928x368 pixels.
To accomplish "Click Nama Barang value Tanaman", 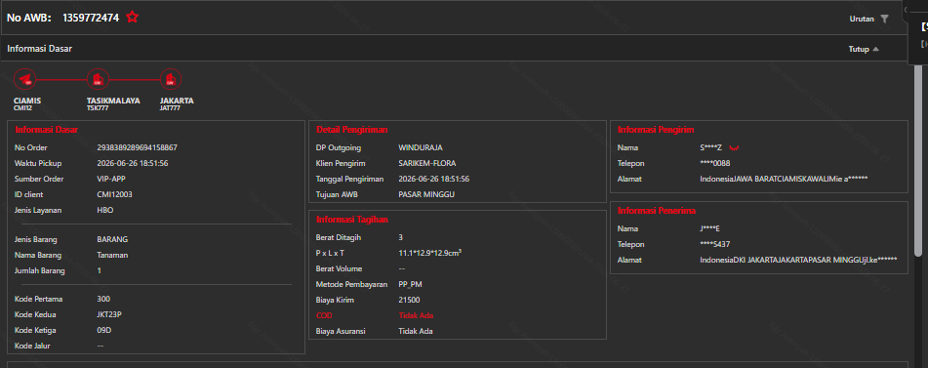I will [112, 255].
